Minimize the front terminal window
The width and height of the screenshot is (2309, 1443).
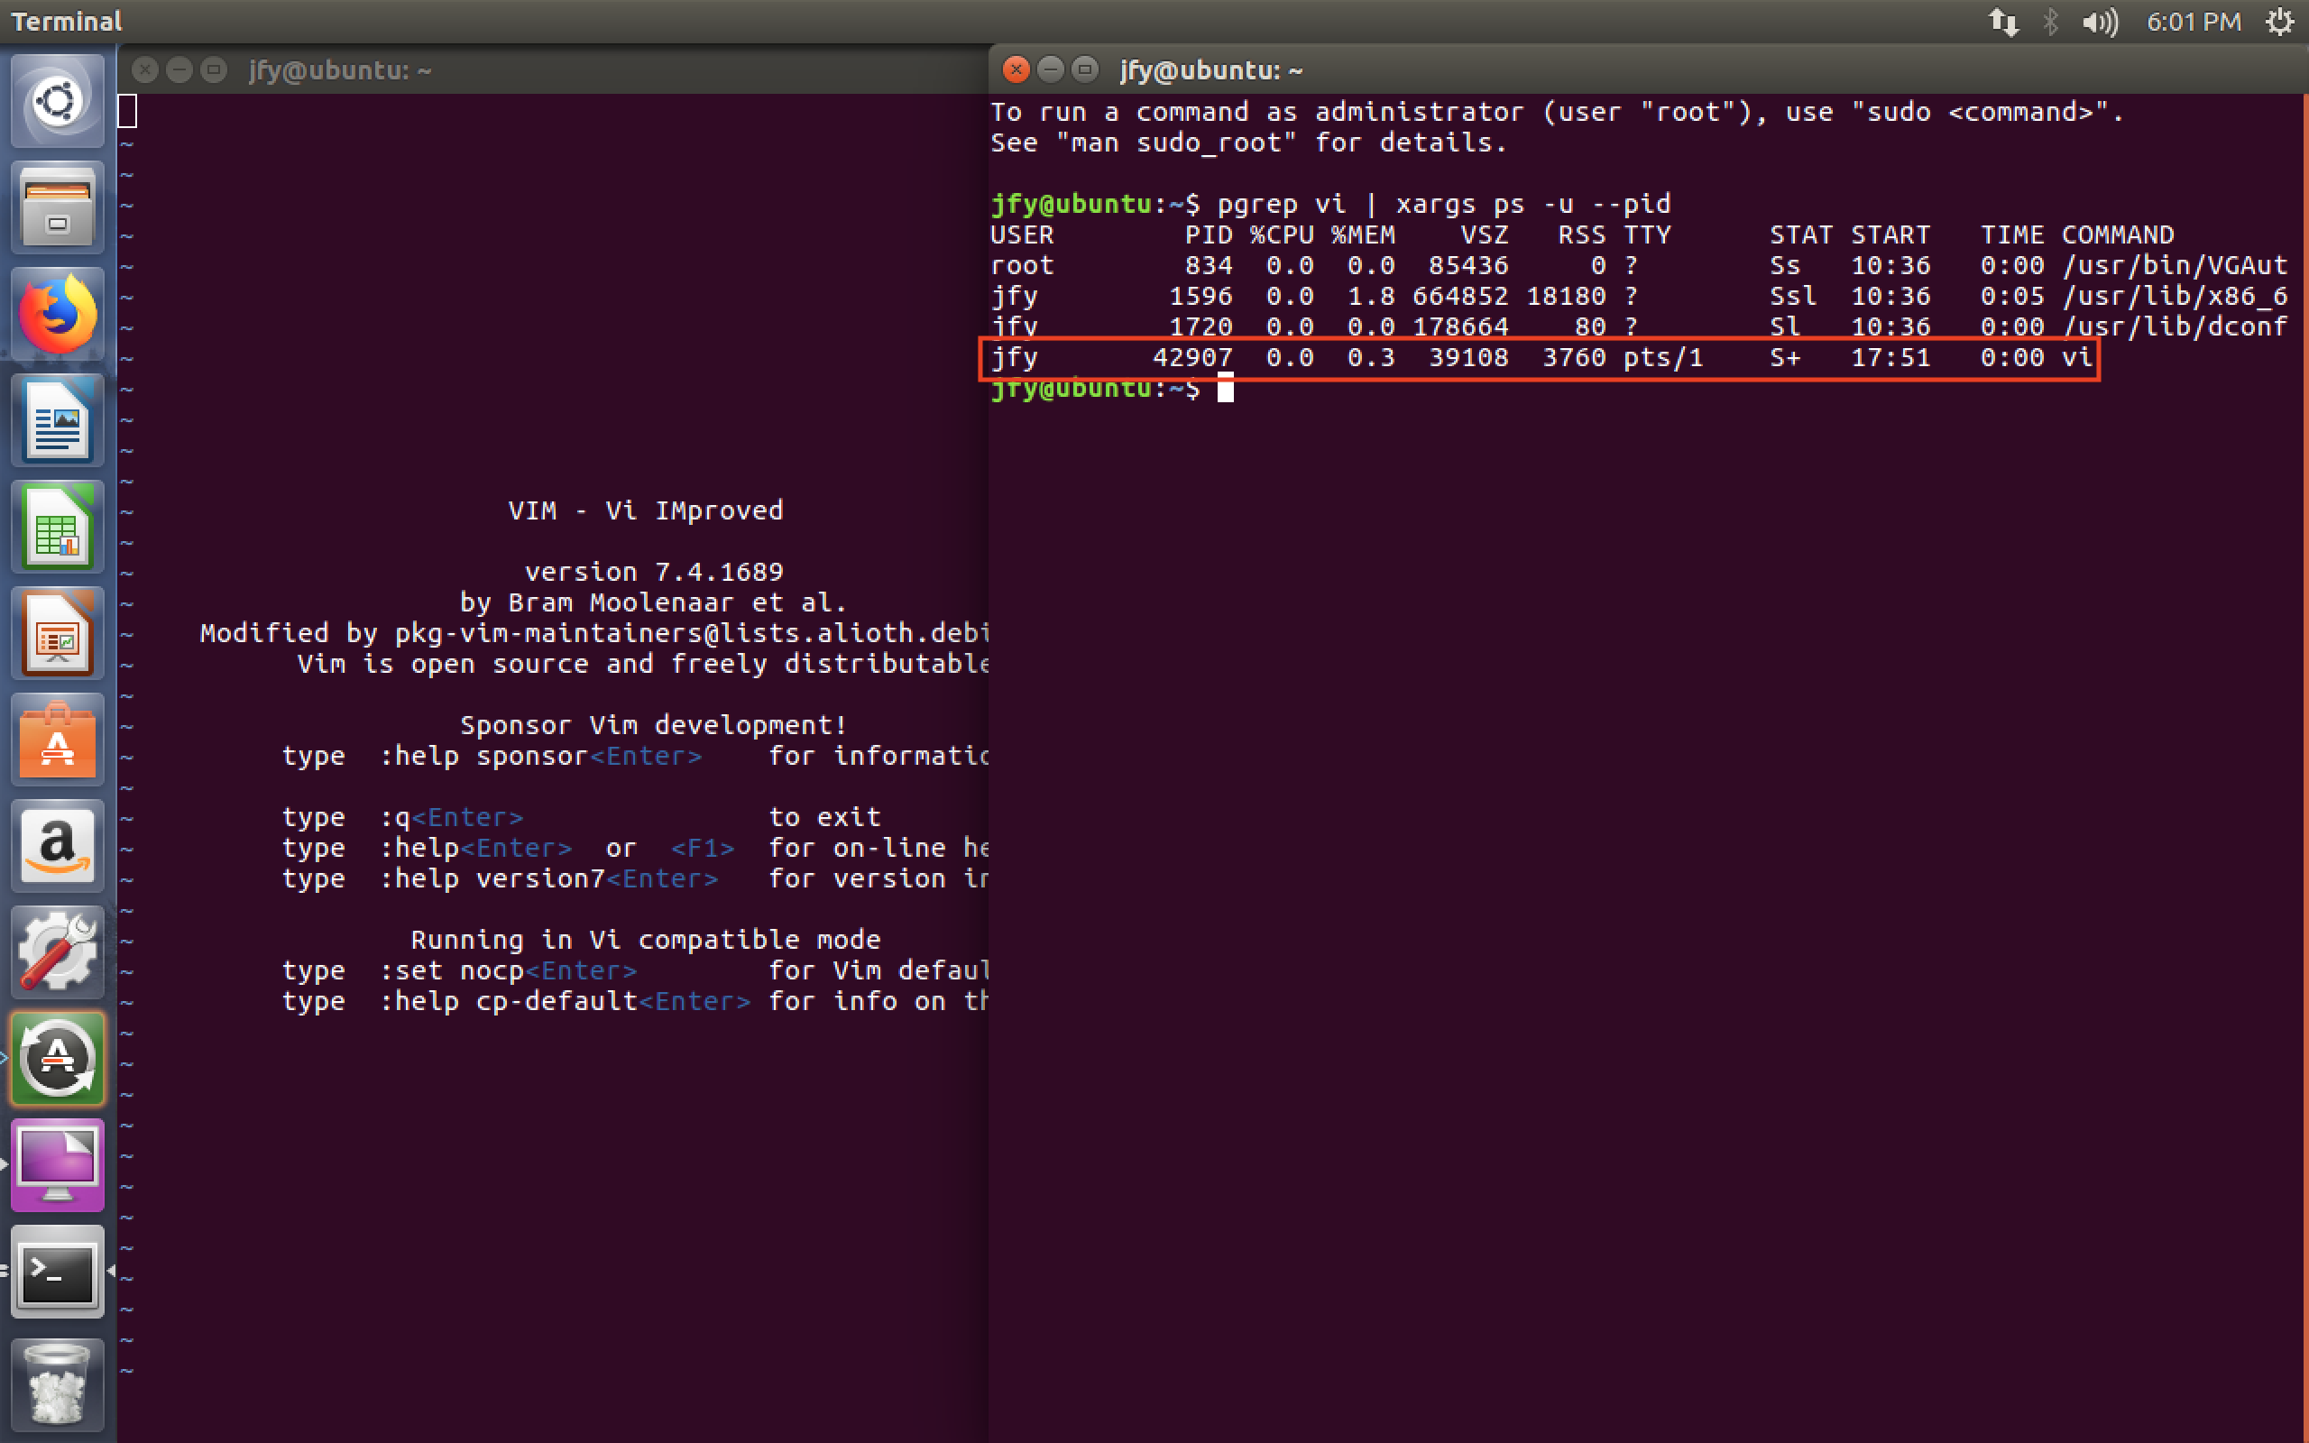tap(1051, 69)
